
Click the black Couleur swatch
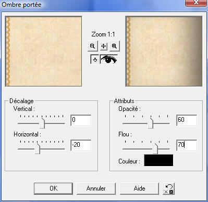click(158, 160)
